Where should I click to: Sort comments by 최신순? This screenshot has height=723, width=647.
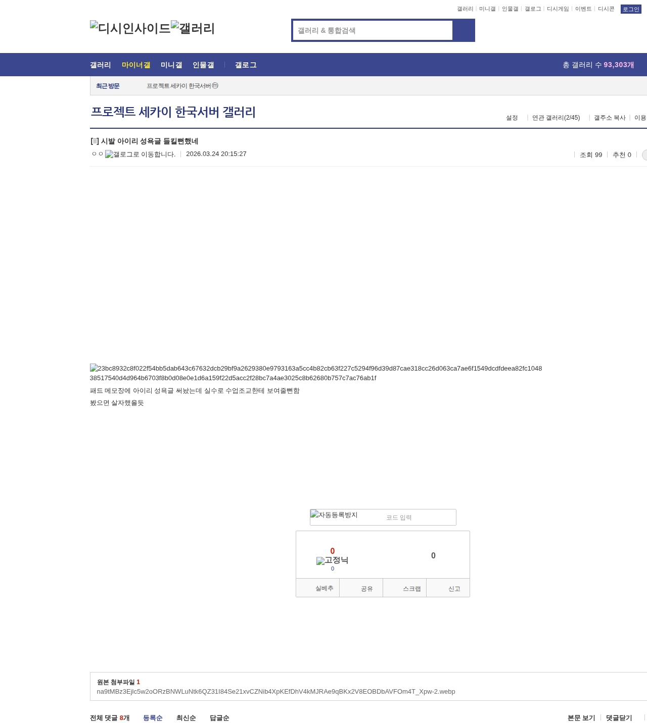pos(186,718)
